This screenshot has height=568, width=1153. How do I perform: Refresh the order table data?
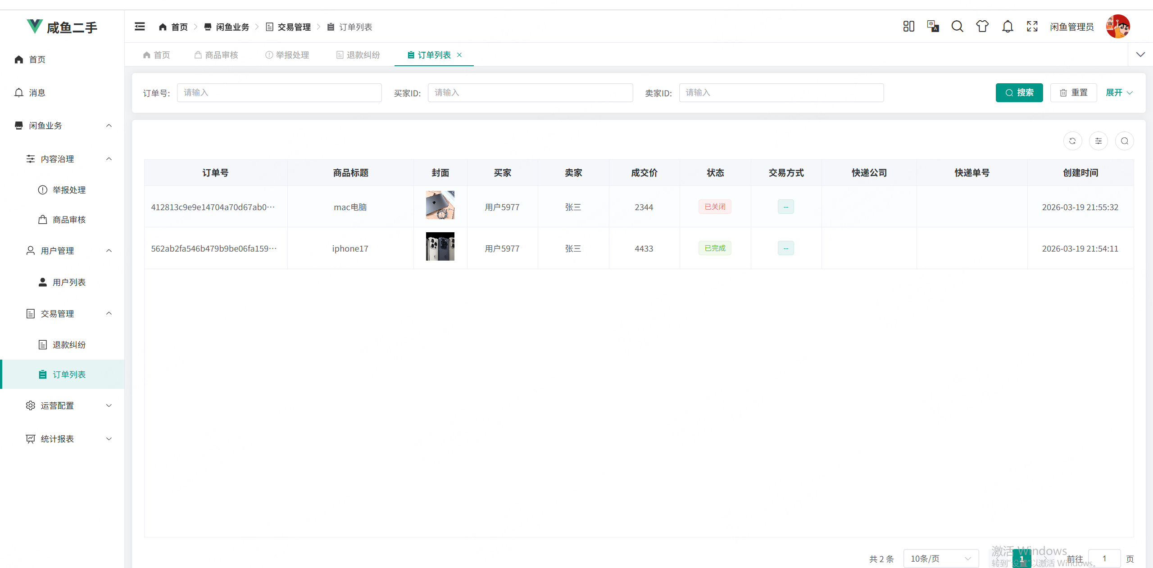pos(1072,141)
